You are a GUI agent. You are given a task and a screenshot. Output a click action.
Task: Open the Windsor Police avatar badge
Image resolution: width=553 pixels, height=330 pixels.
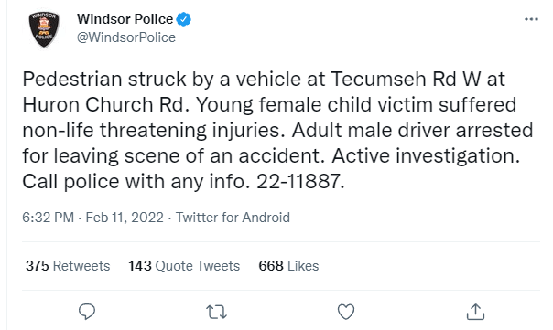pyautogui.click(x=44, y=29)
